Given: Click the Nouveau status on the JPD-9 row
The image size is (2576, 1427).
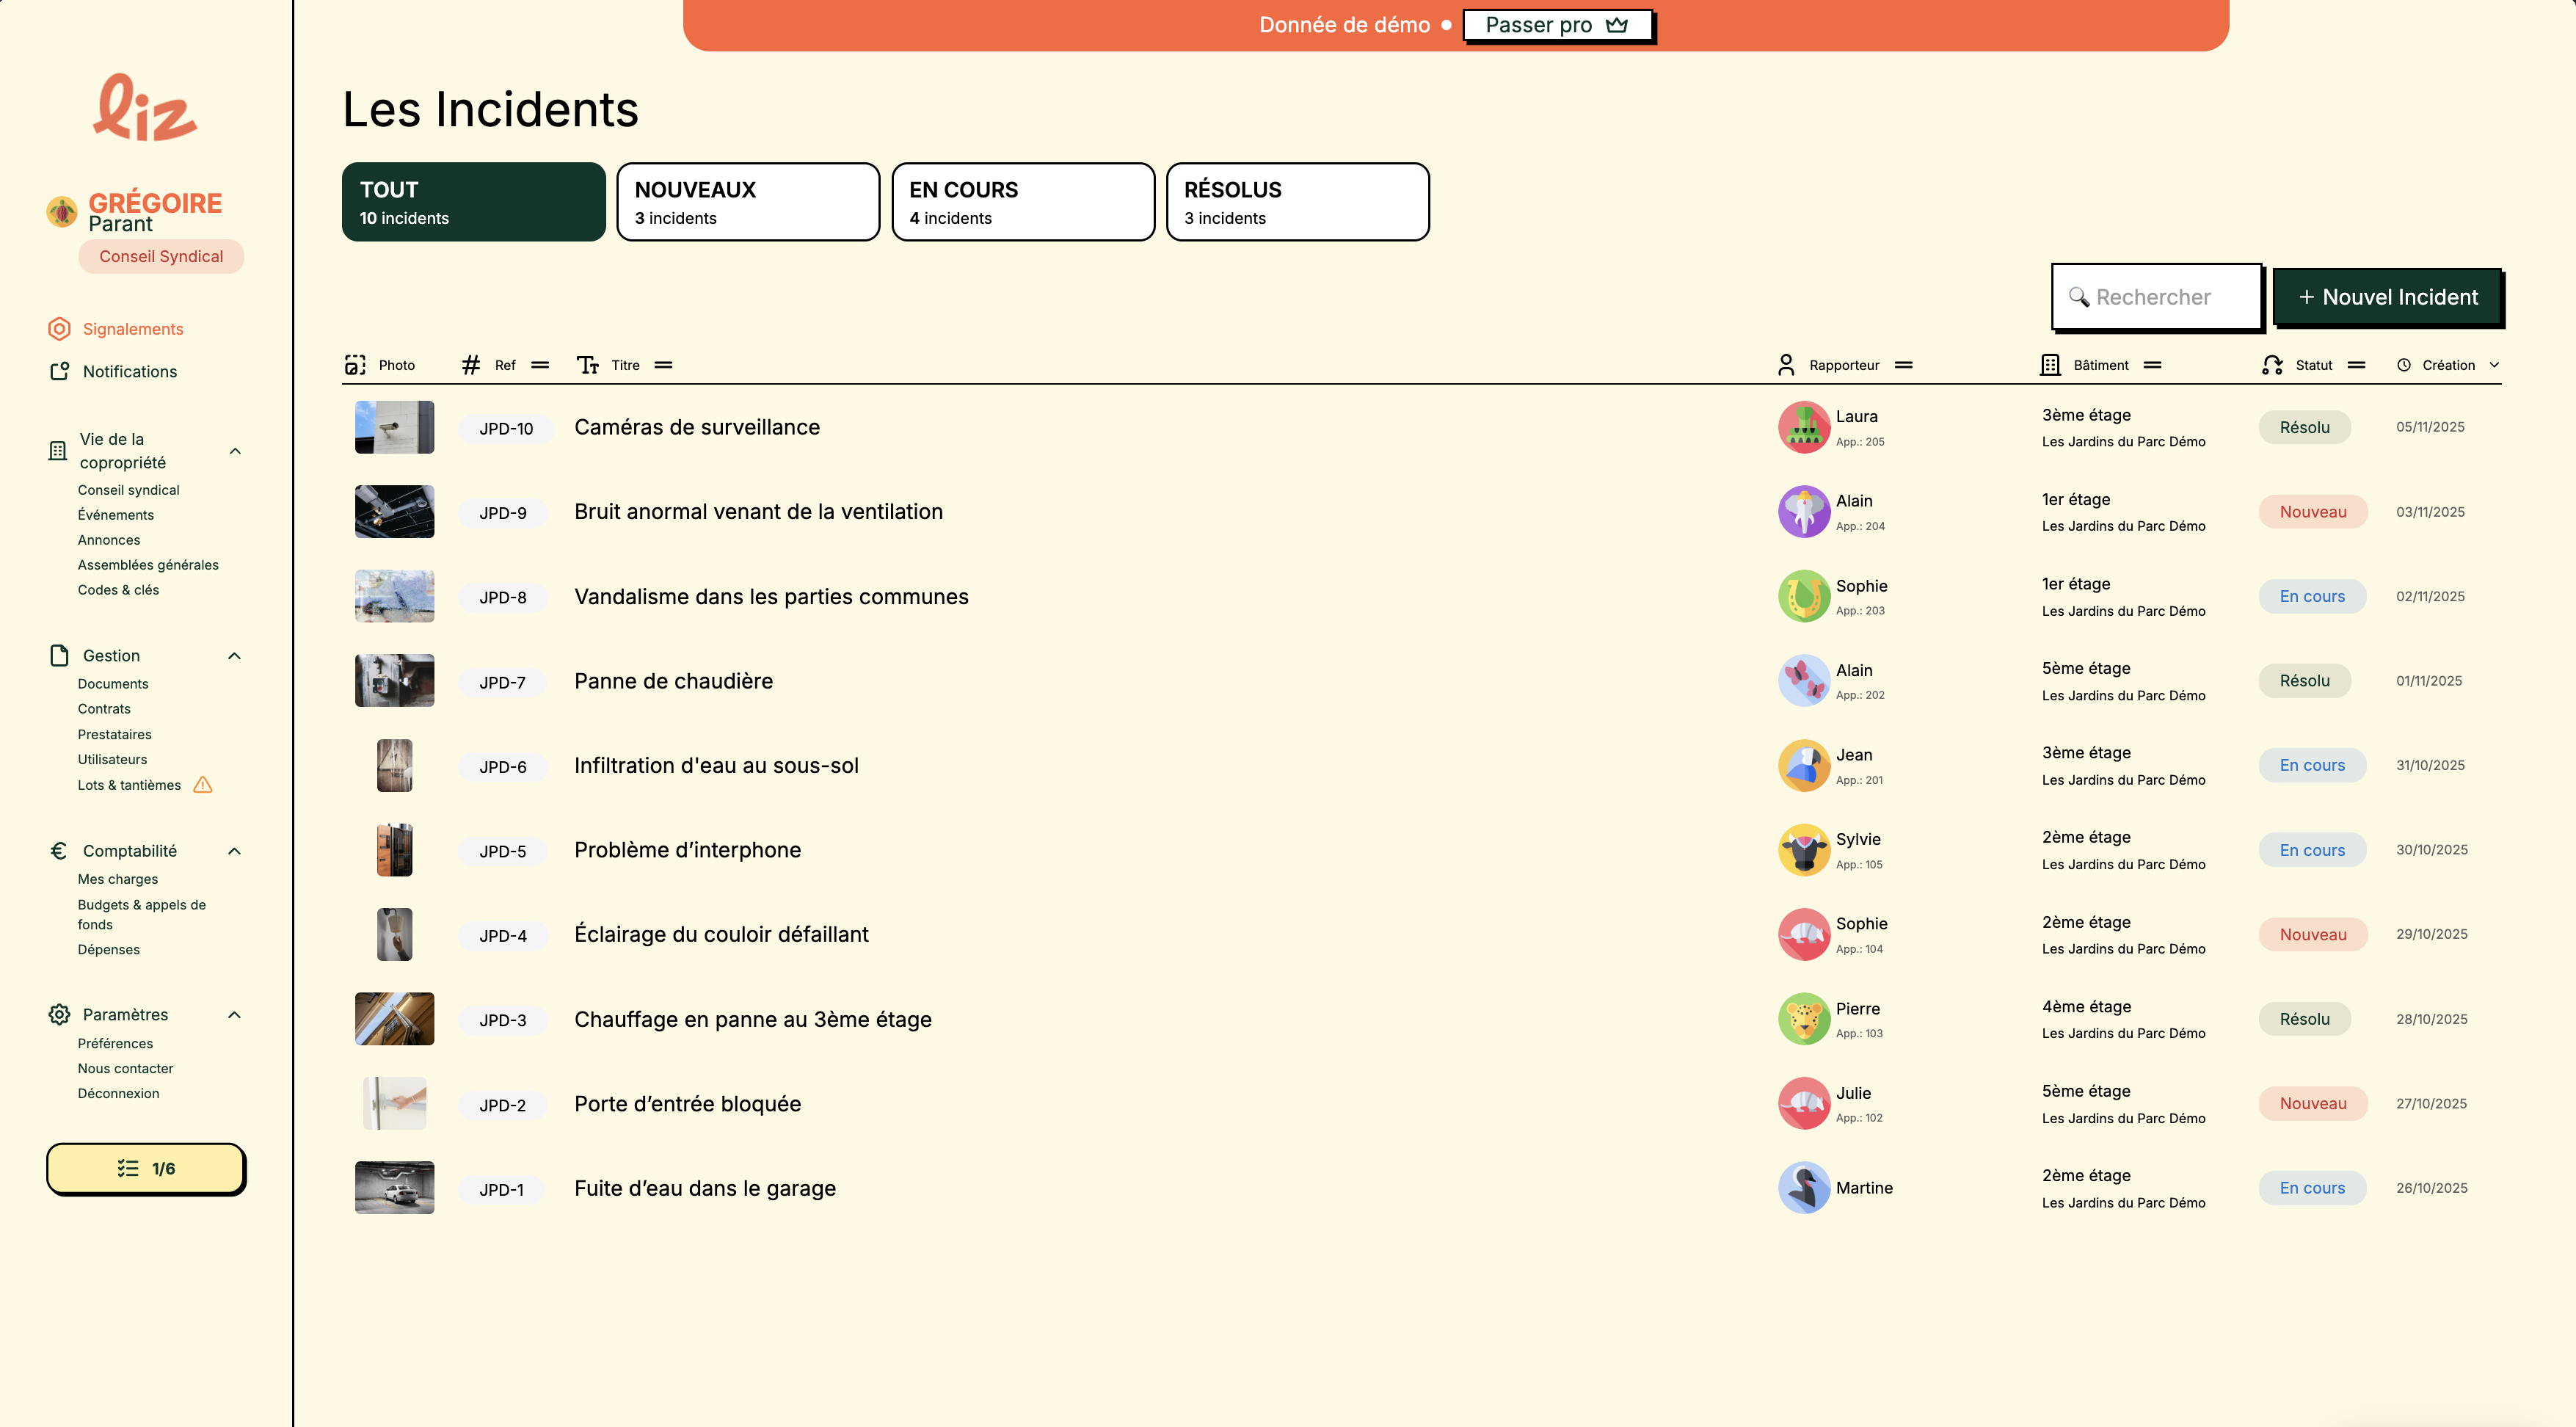Looking at the screenshot, I should (2313, 512).
